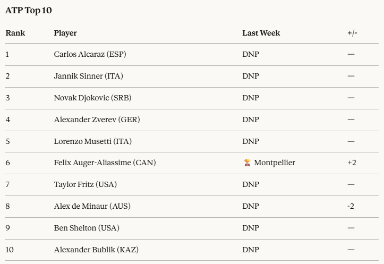Select Carlos Alcaraz (ESP) player name
The height and width of the screenshot is (264, 384).
pyautogui.click(x=90, y=54)
